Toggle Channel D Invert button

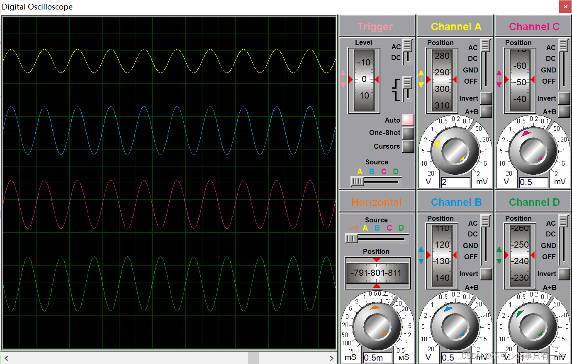[x=564, y=274]
